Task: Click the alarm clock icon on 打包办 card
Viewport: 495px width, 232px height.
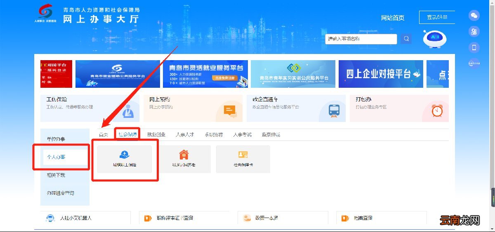Action: click(x=437, y=110)
